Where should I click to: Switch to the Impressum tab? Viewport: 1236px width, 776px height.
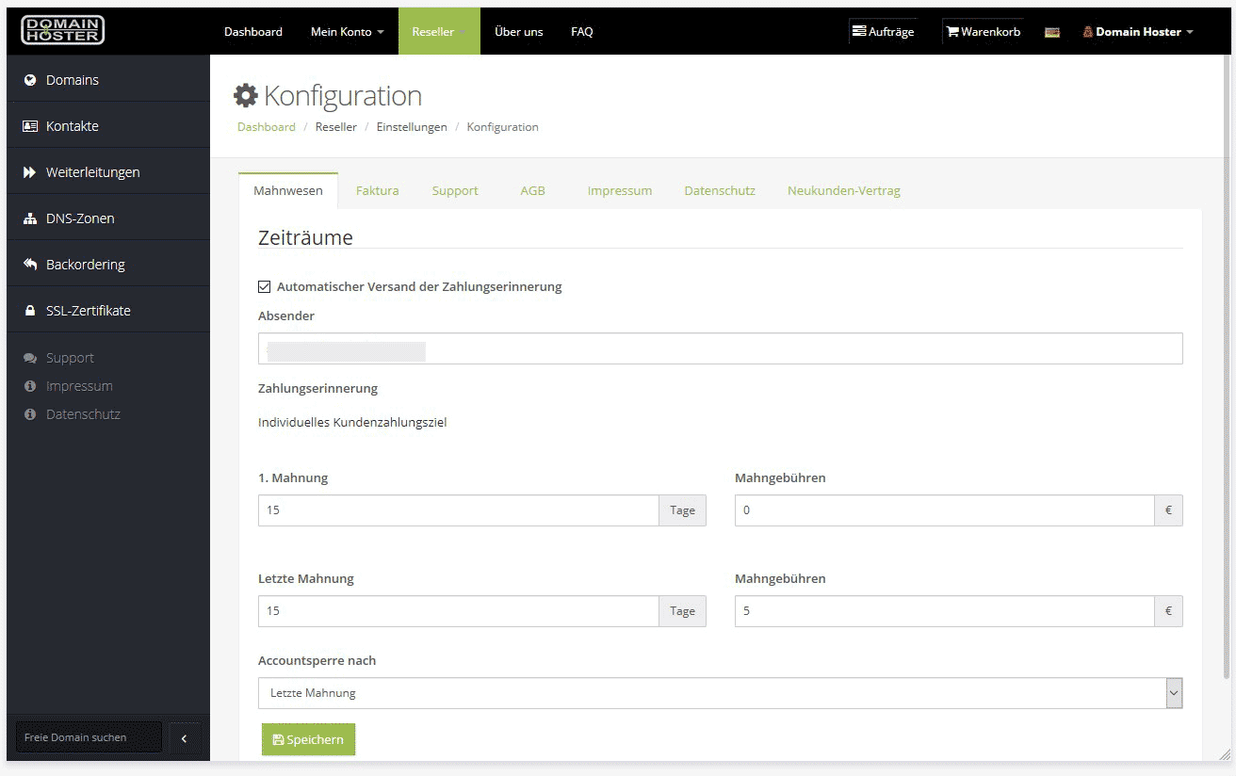(620, 190)
